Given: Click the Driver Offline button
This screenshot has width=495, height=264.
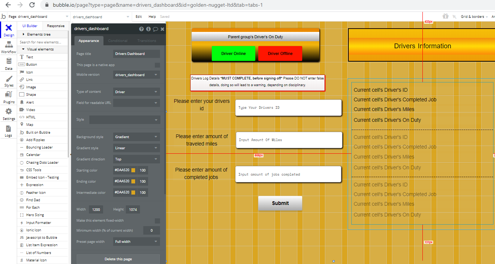Looking at the screenshot, I should pos(280,53).
